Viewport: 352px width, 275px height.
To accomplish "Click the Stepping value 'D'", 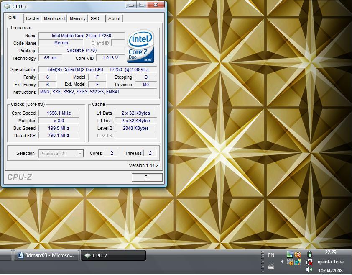I will 146,77.
